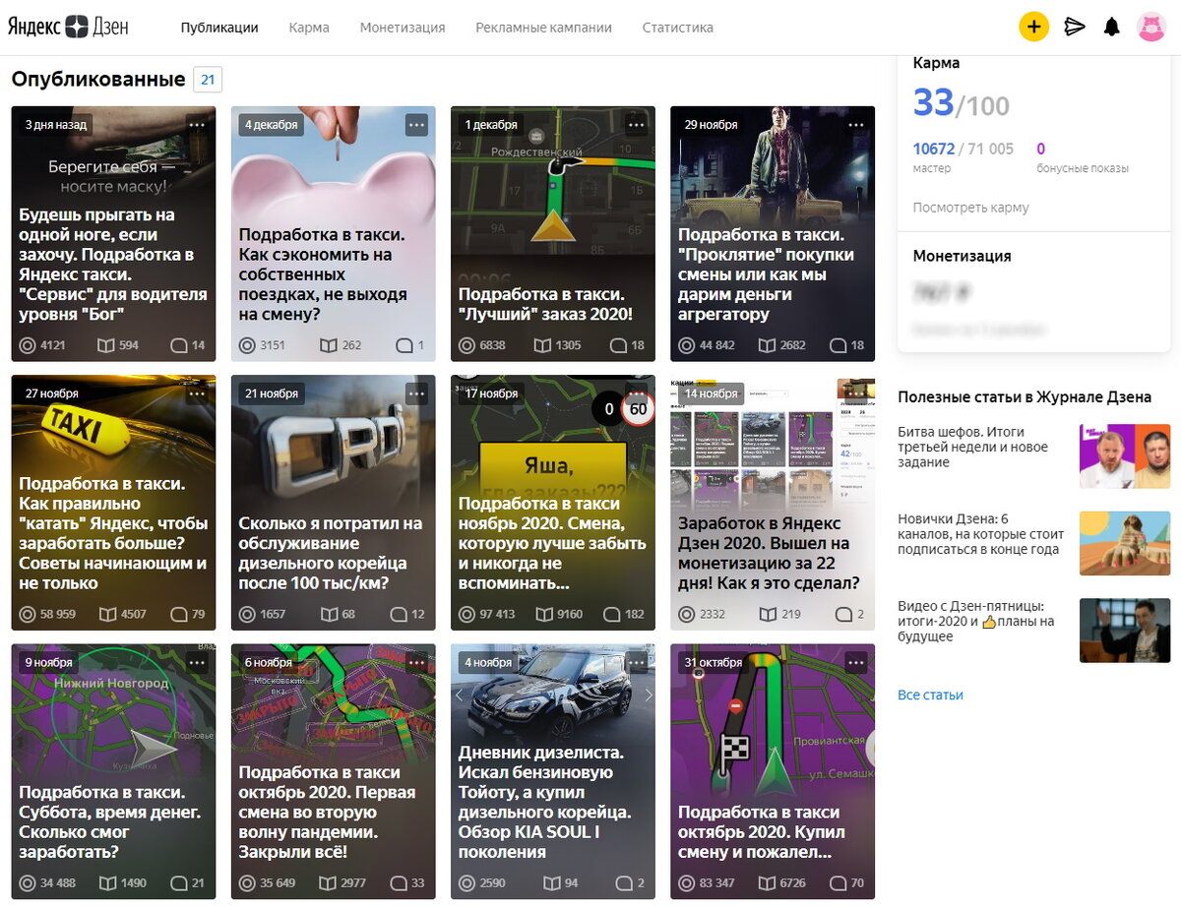
Task: Open the Монетизация tab
Action: click(403, 28)
